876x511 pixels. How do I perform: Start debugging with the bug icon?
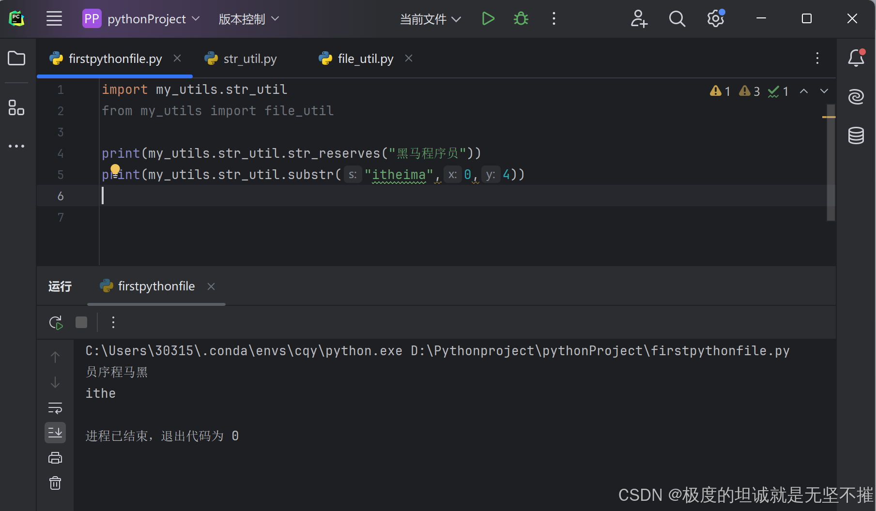tap(521, 19)
